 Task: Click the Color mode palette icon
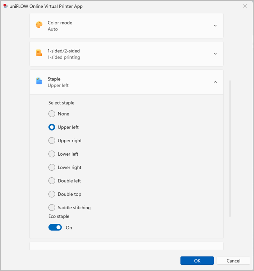(39, 25)
